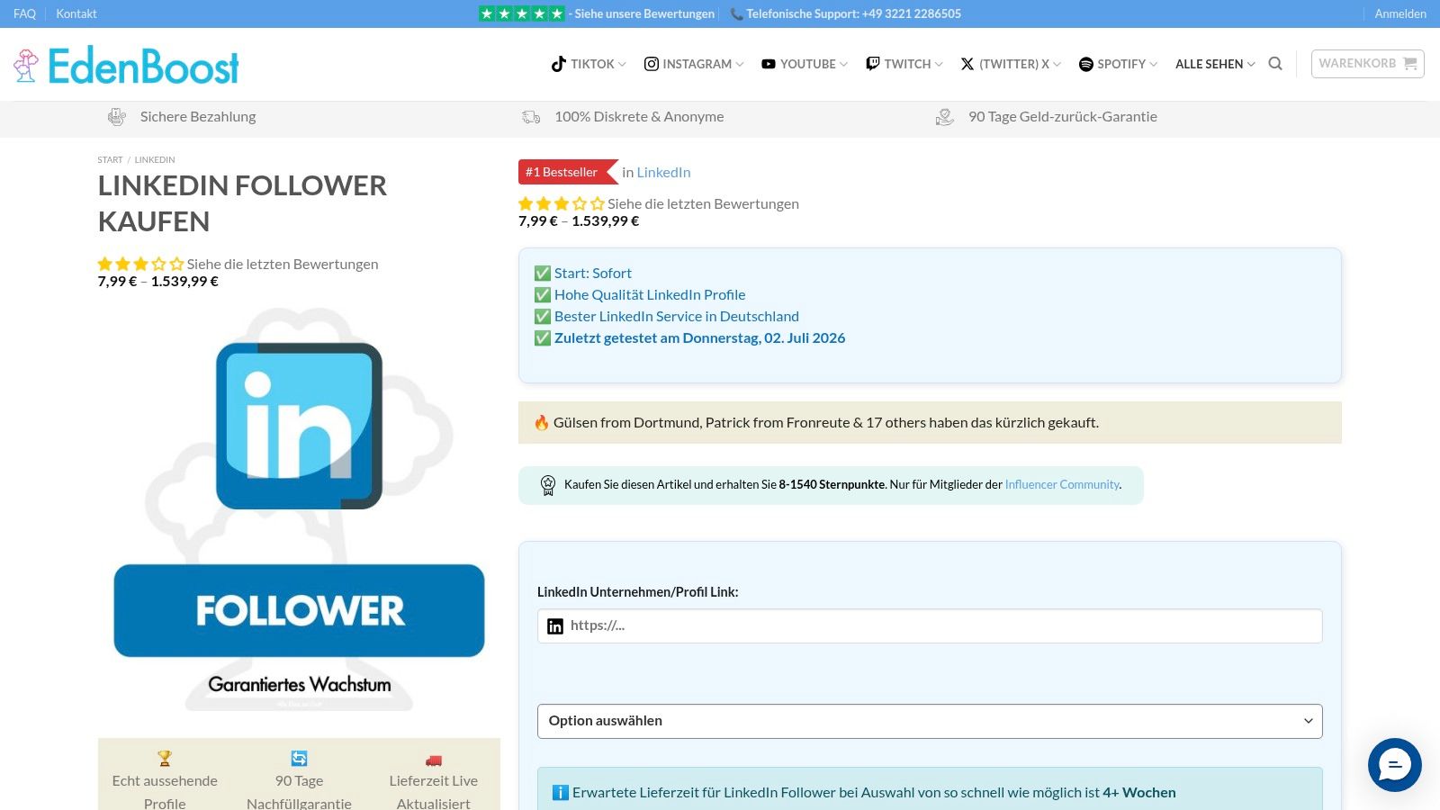The image size is (1440, 810).
Task: Click the '90 Tage Geld-zurück-Garantie' text
Action: pos(1063,116)
